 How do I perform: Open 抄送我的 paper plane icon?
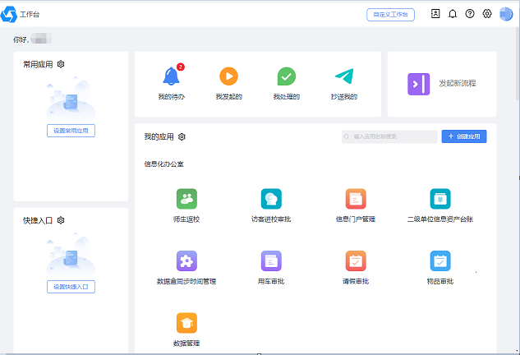pos(344,76)
